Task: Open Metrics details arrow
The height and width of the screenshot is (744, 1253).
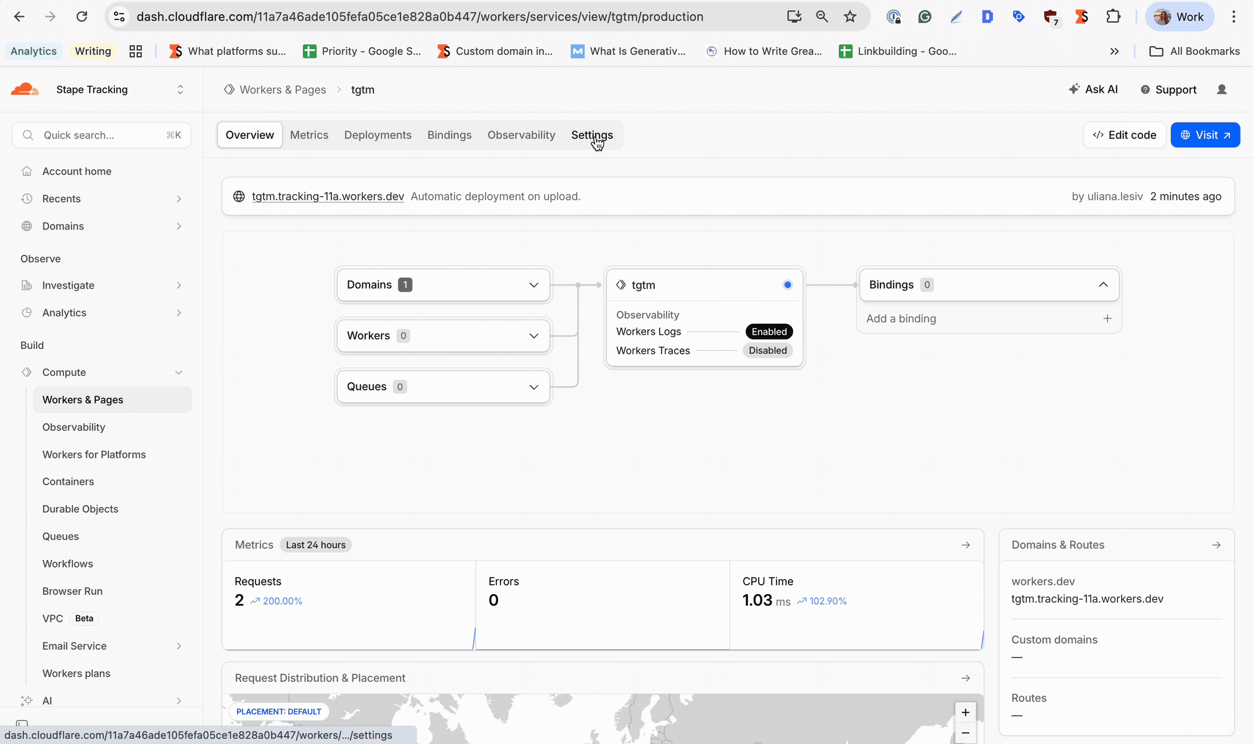Action: pos(966,545)
